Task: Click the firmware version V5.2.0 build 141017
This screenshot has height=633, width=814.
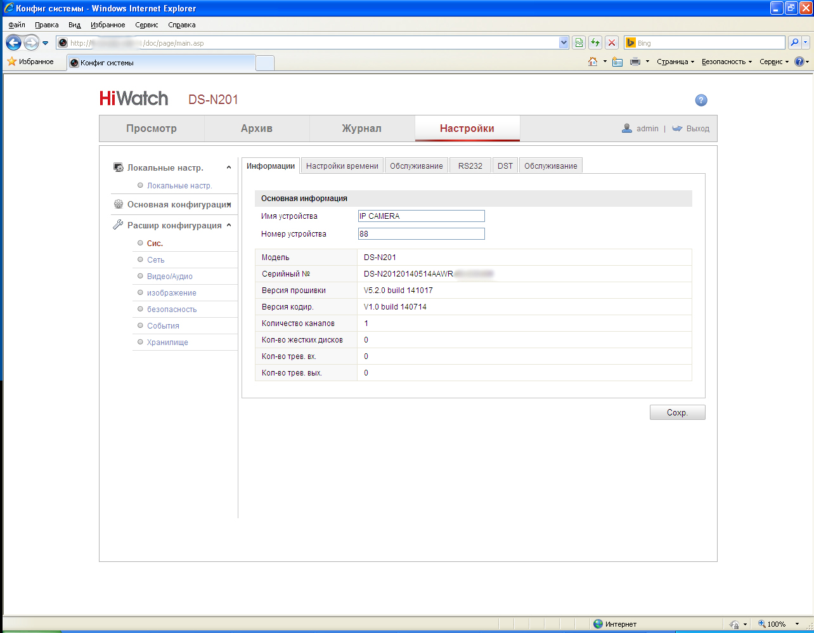Action: 398,290
